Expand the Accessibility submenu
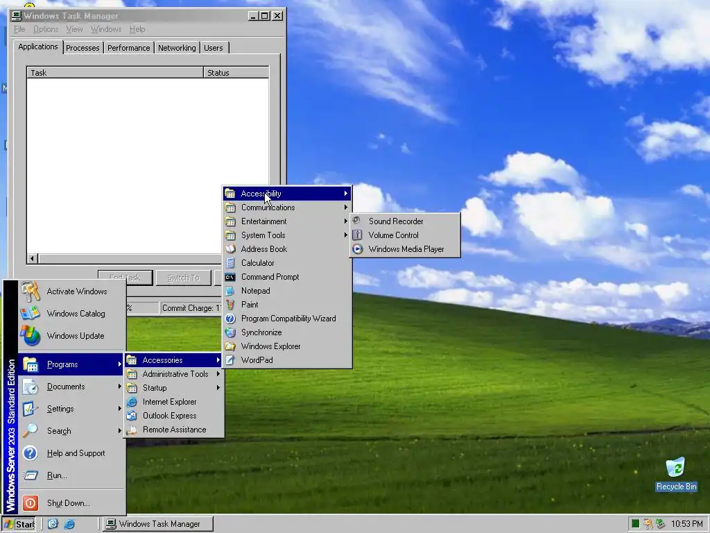Viewport: 710px width, 533px height. coord(287,194)
